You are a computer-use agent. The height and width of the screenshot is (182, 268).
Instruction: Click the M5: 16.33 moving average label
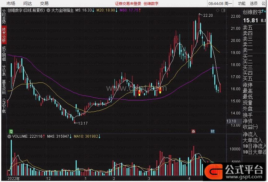coord(85,10)
